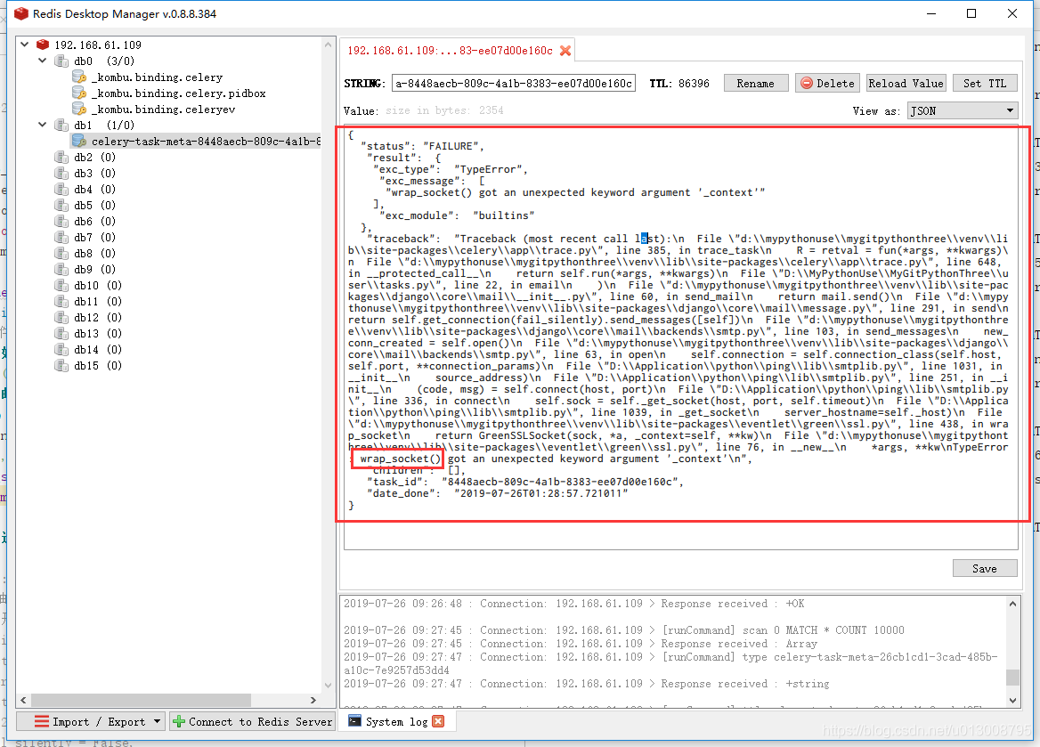Image resolution: width=1040 pixels, height=747 pixels.
Task: Click the Rename button
Action: coord(755,83)
